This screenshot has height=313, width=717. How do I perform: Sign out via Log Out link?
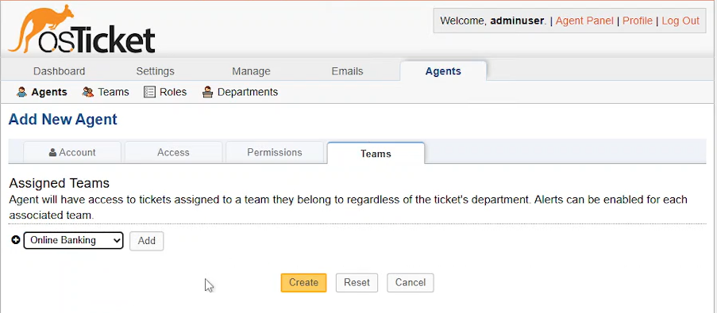click(680, 21)
